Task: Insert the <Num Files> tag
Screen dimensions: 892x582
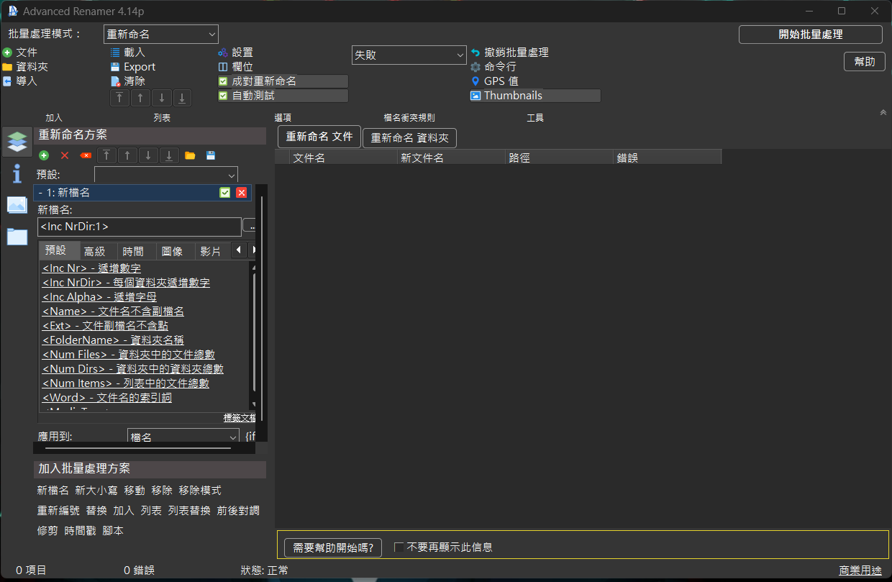Action: tap(129, 355)
